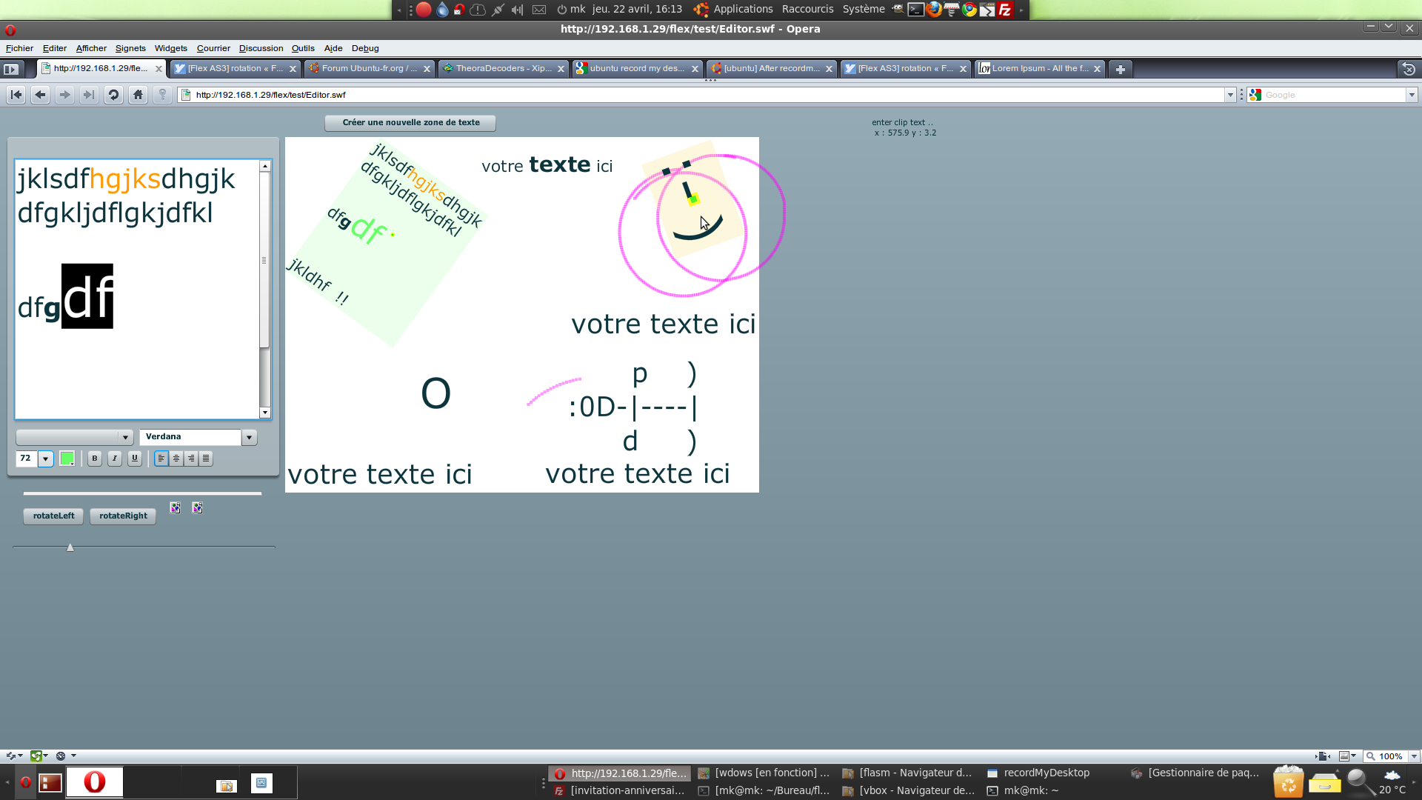Expand the font size 72 dropdown
The height and width of the screenshot is (800, 1422).
tap(46, 459)
